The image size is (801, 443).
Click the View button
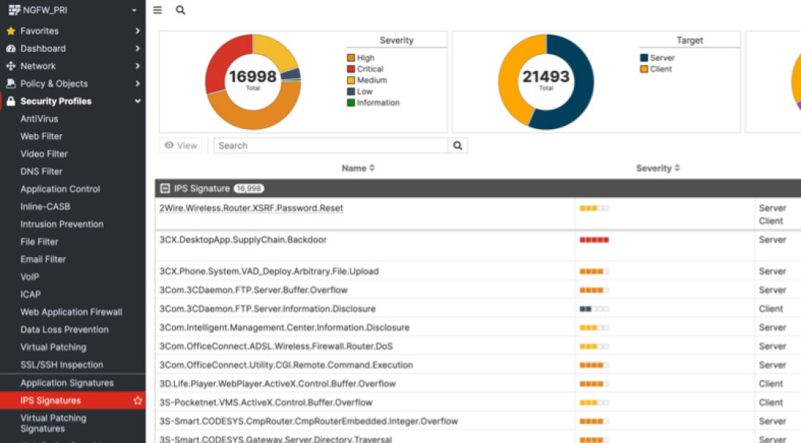pyautogui.click(x=181, y=145)
